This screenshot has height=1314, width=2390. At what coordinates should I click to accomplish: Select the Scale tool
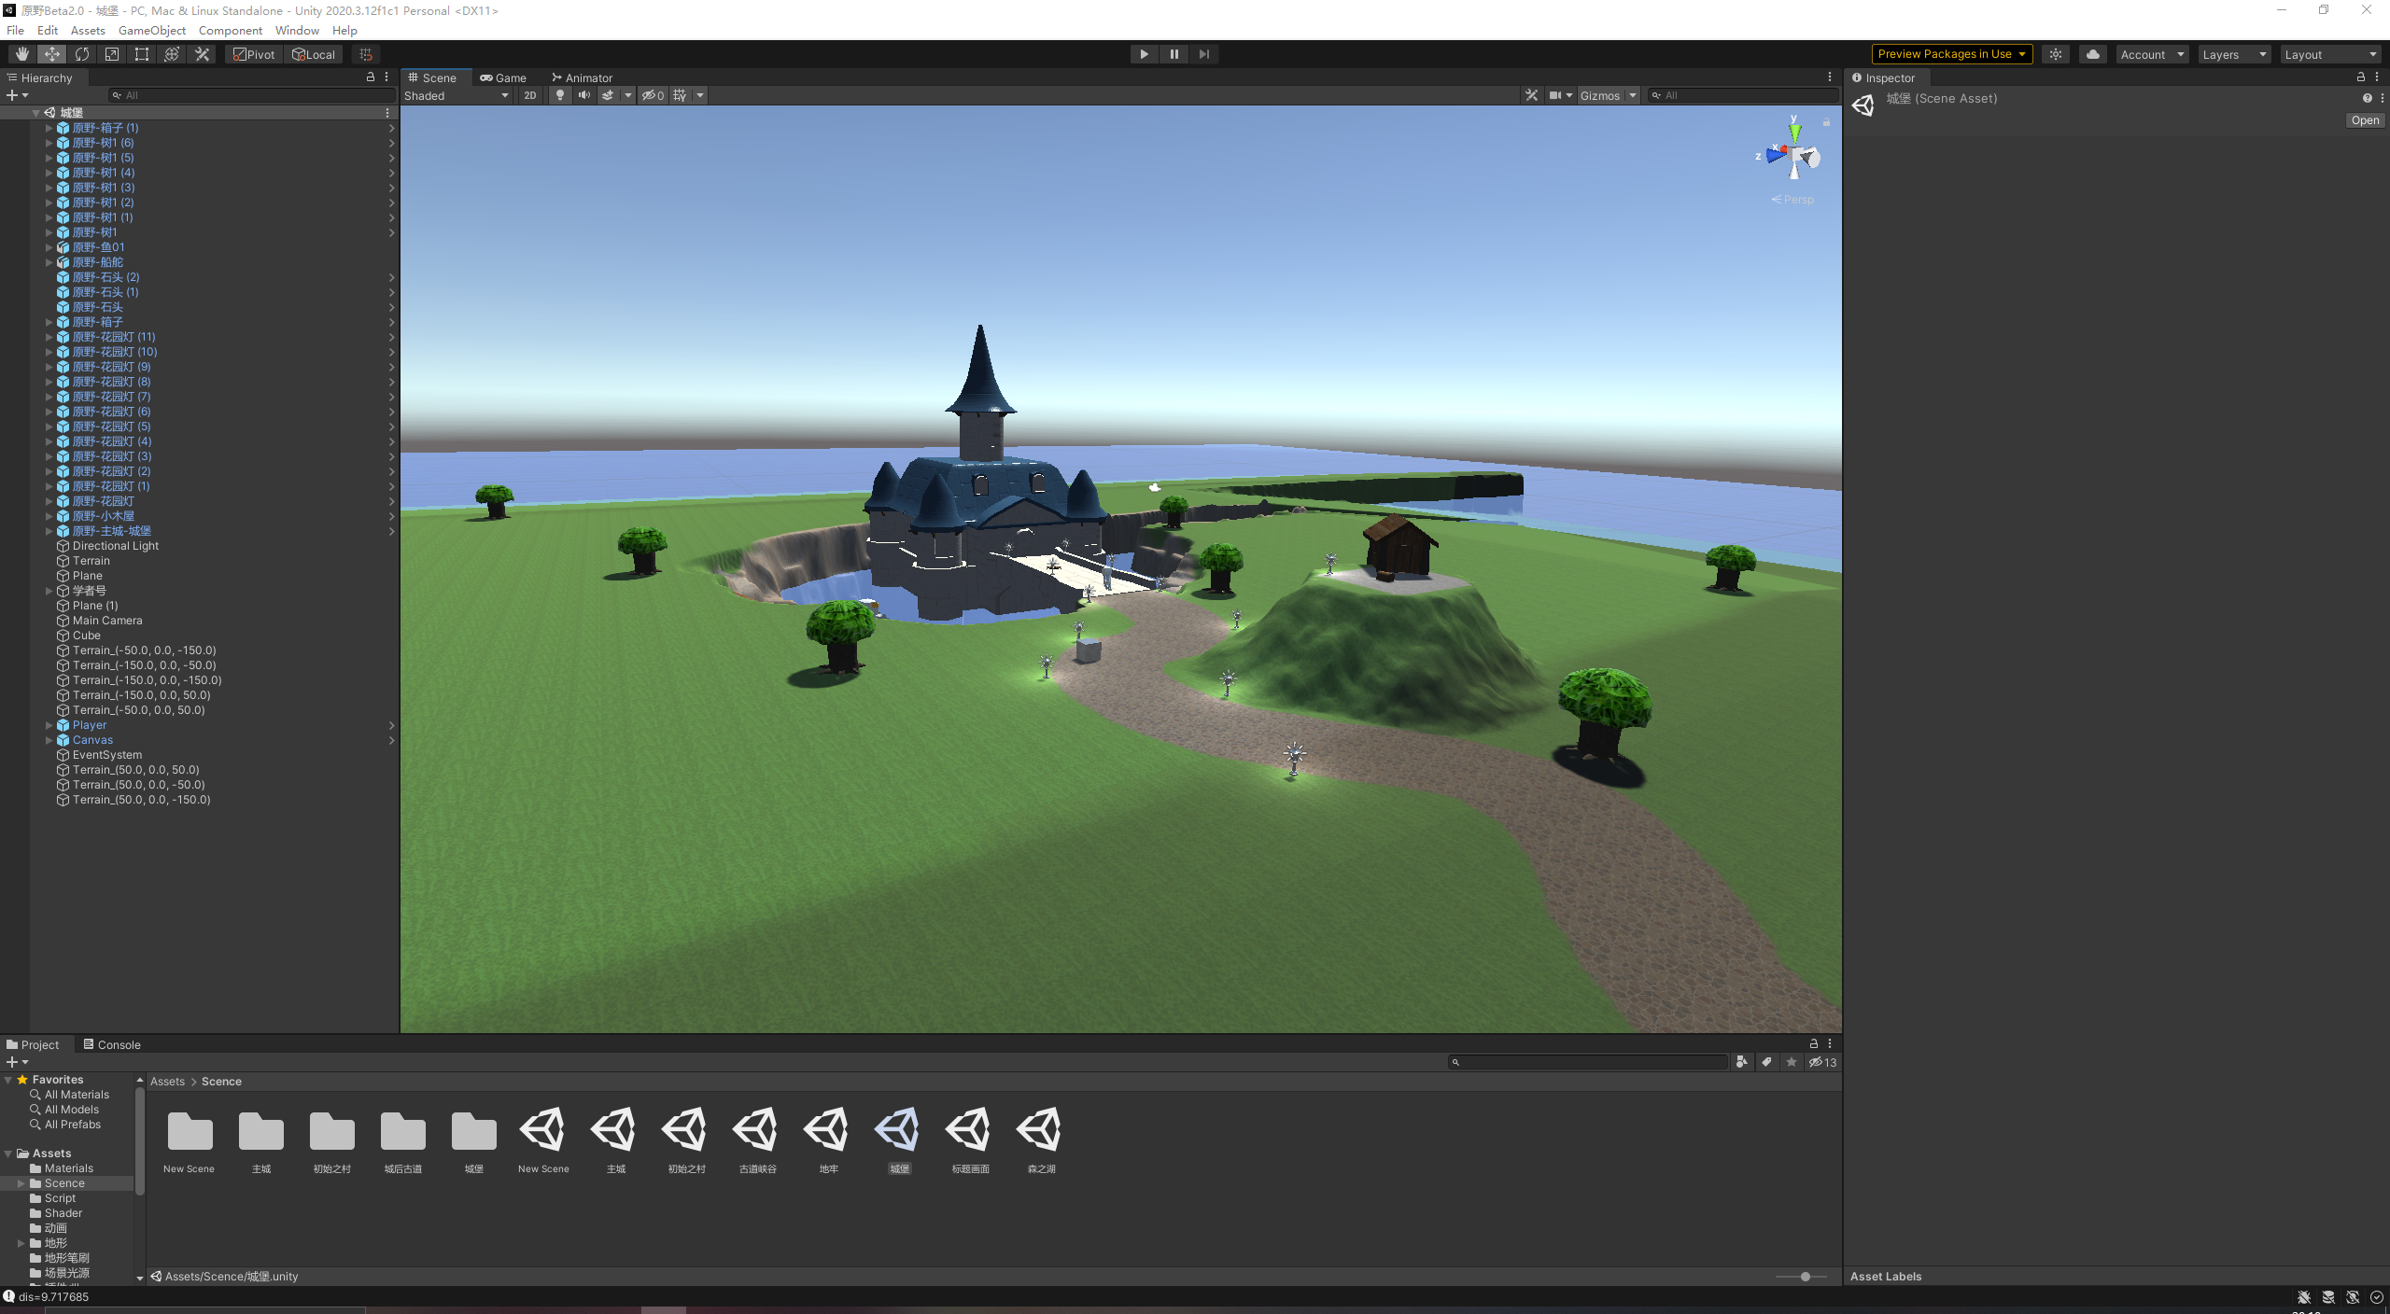[x=112, y=54]
